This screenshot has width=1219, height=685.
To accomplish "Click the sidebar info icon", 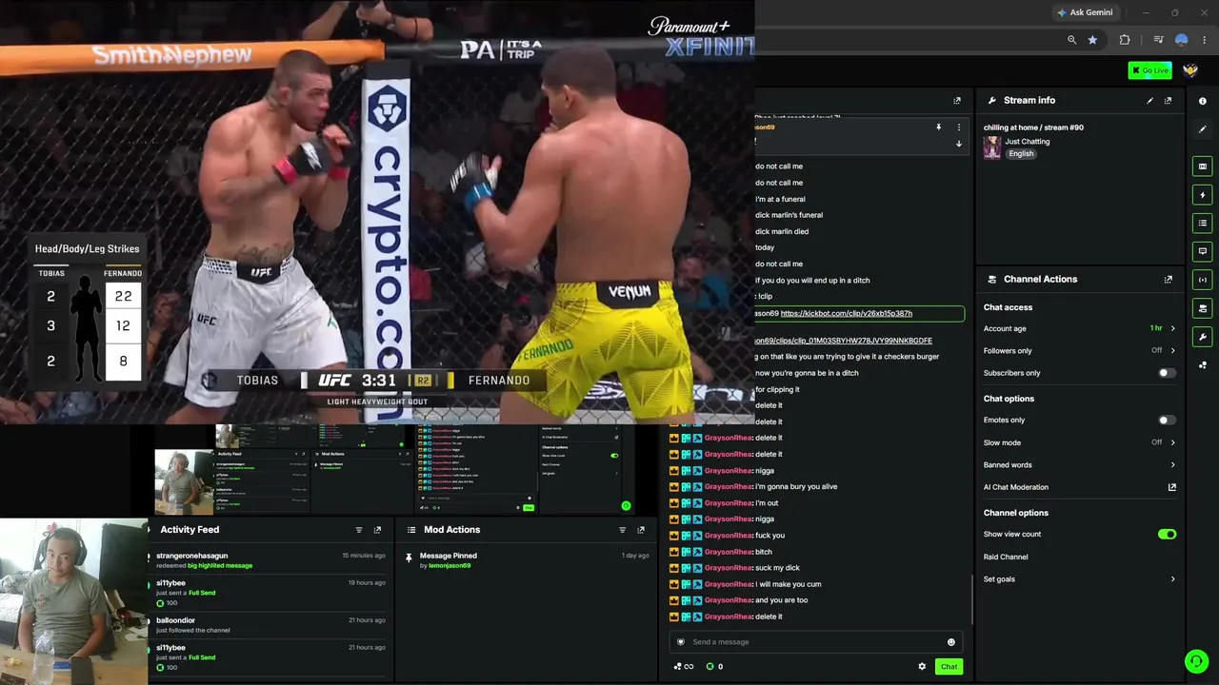I will coord(1202,101).
